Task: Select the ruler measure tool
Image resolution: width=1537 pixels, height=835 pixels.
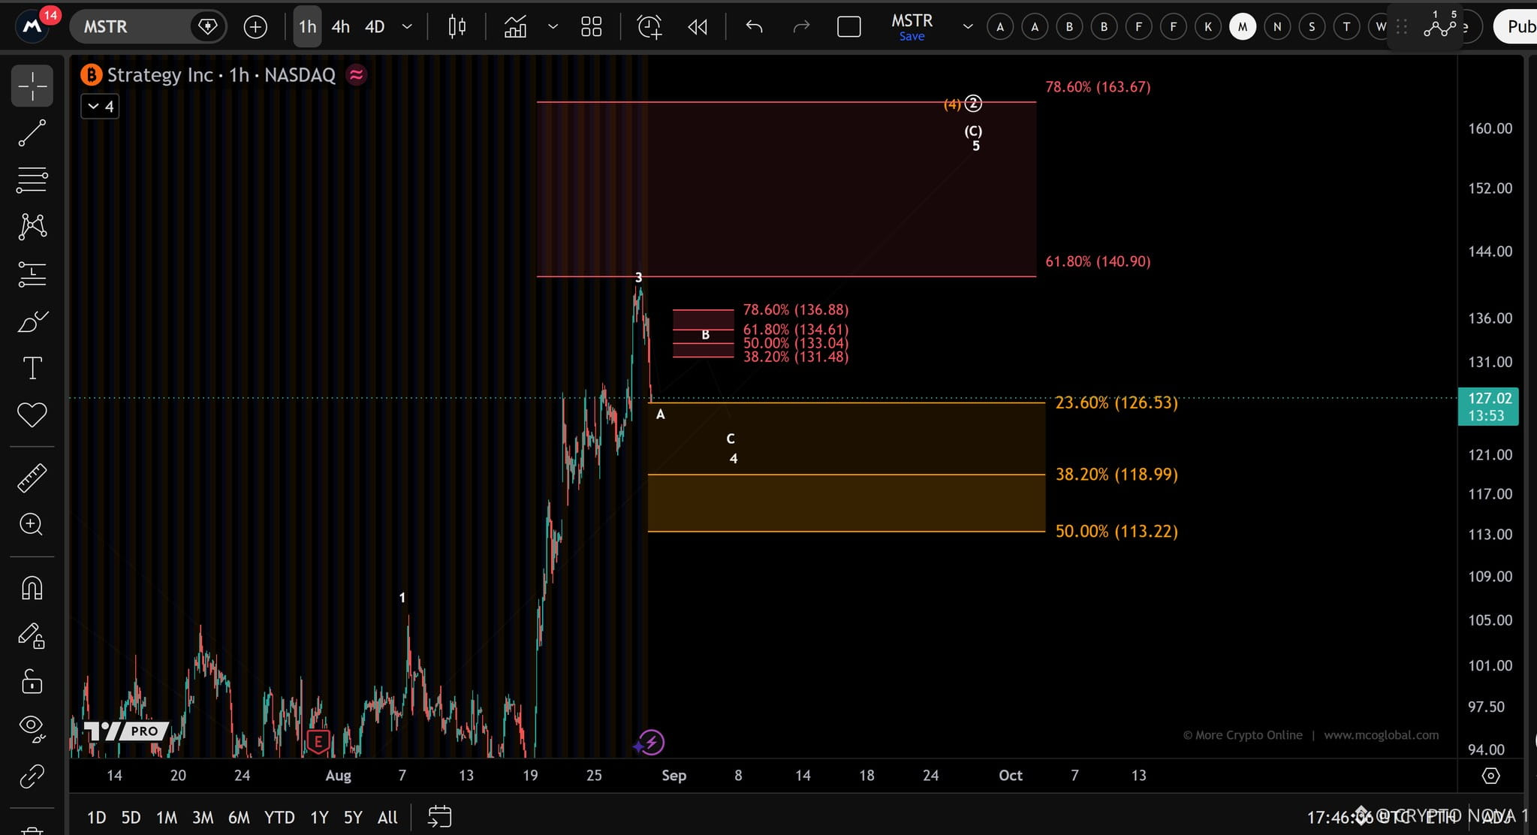Action: coord(32,478)
